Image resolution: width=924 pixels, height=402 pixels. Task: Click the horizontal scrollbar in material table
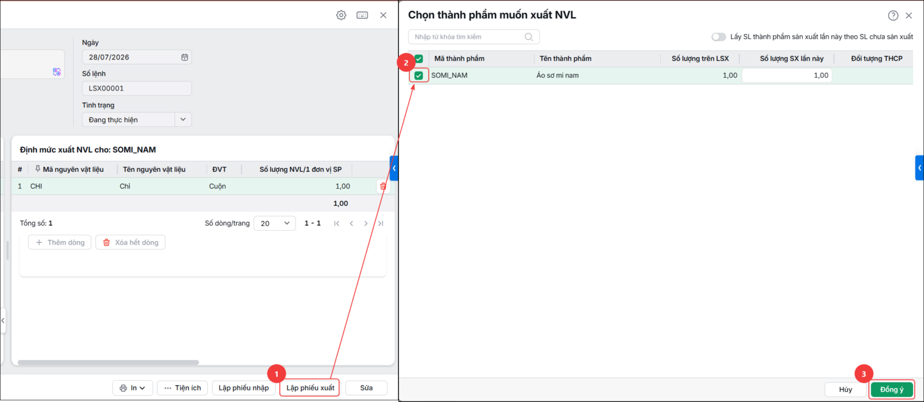click(x=108, y=363)
